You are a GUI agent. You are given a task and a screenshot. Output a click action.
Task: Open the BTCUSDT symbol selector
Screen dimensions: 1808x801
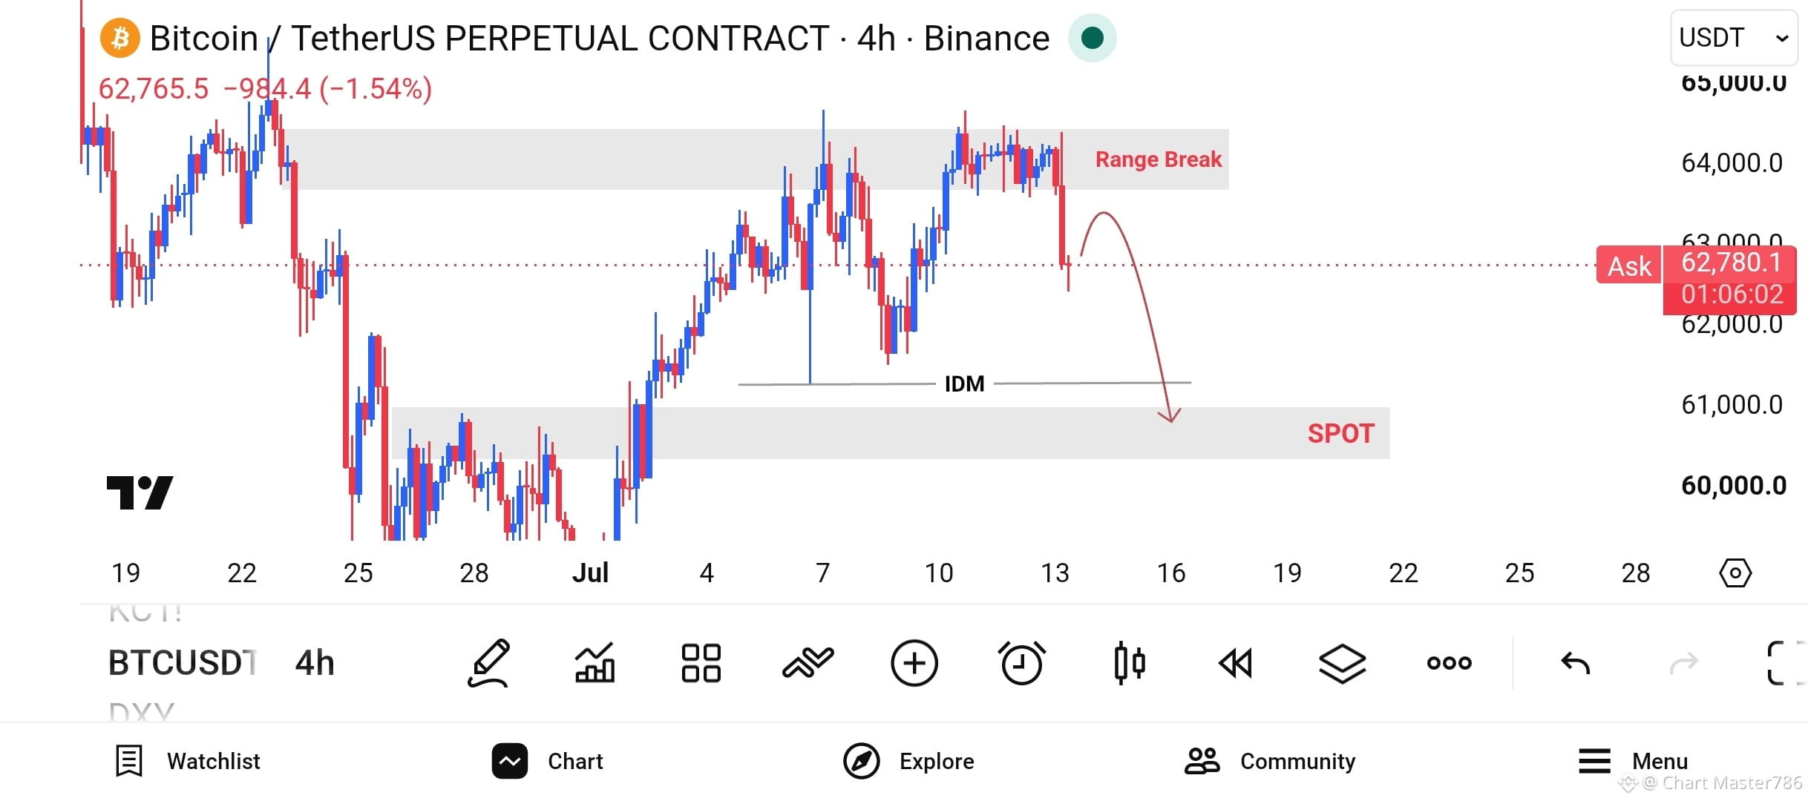pos(183,662)
